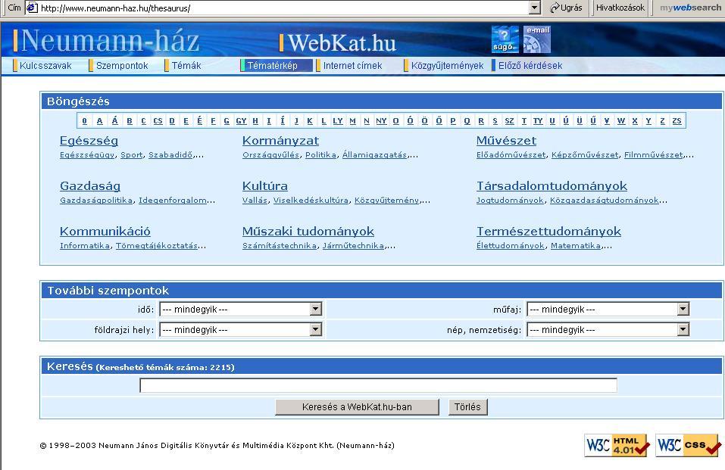Open the Művészet category link
The width and height of the screenshot is (725, 470).
pyautogui.click(x=506, y=141)
